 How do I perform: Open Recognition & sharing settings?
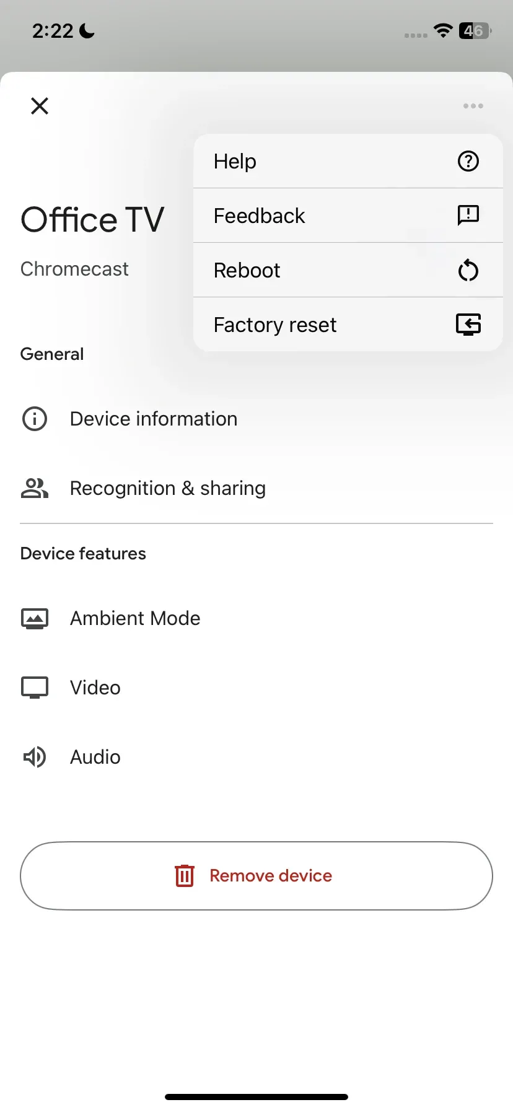click(x=256, y=488)
